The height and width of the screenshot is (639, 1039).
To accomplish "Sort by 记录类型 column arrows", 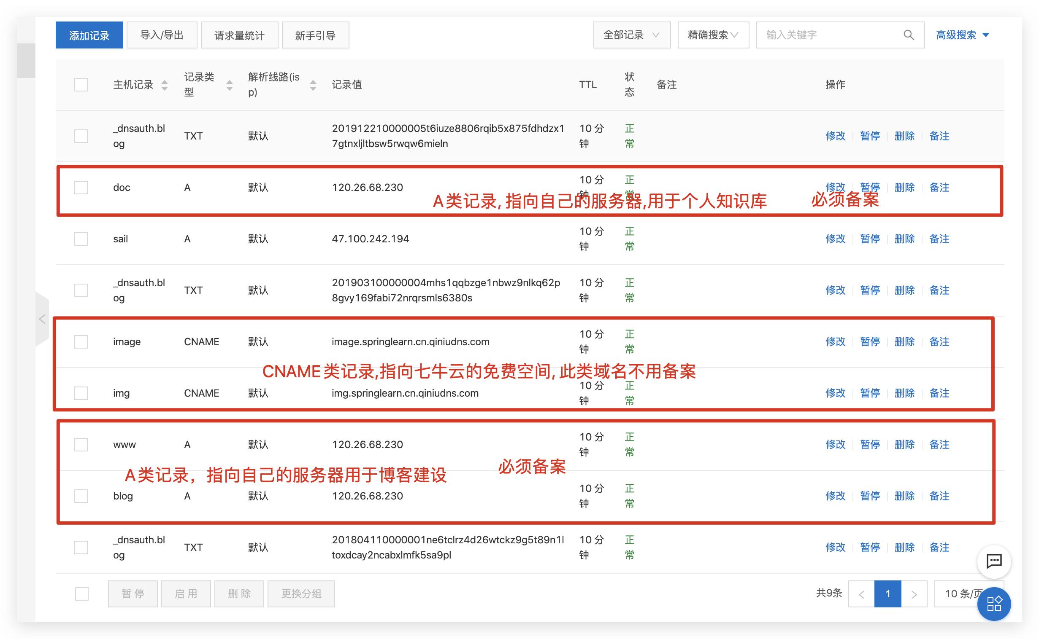I will [229, 85].
